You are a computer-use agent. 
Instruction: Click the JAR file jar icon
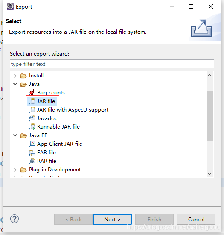(x=32, y=101)
